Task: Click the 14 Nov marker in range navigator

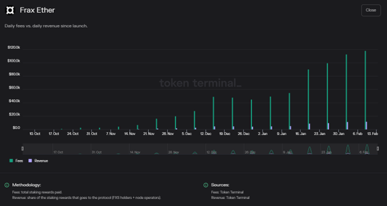Action: click(135, 152)
